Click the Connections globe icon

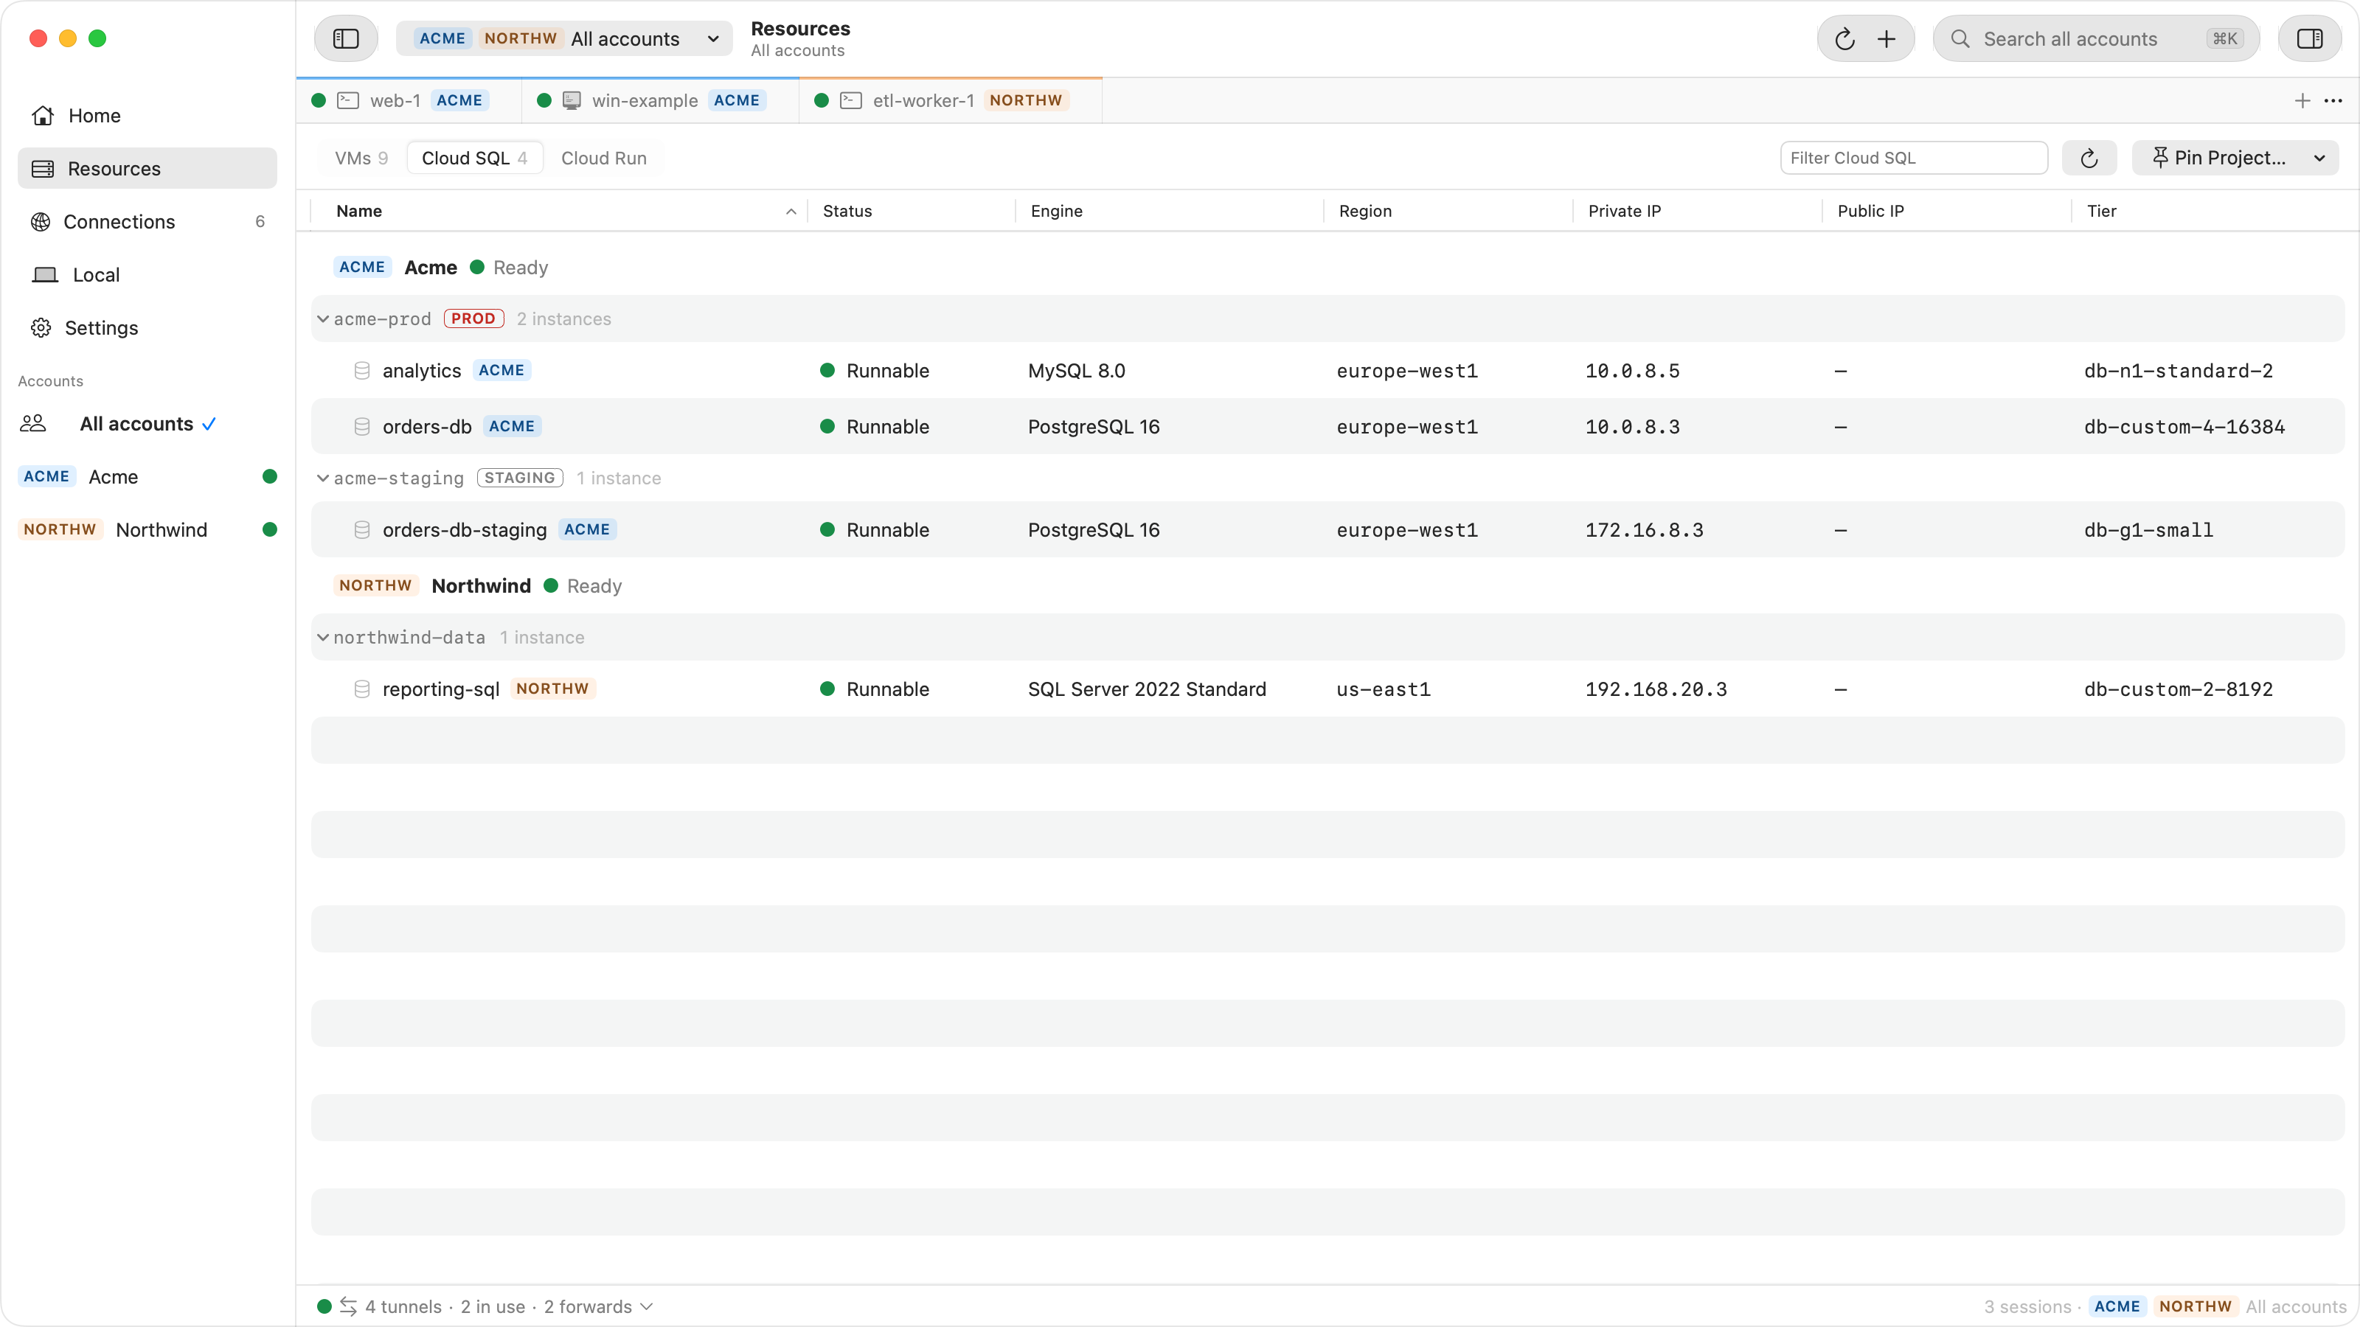(x=41, y=222)
